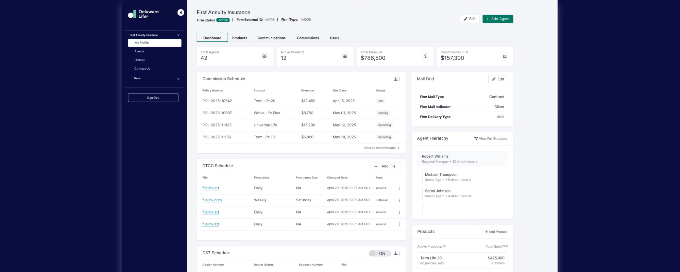
Task: Click policy number POL-2025-11023
Action: (x=217, y=125)
